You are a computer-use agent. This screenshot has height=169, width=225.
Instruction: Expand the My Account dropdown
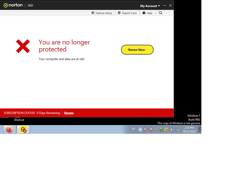click(150, 6)
